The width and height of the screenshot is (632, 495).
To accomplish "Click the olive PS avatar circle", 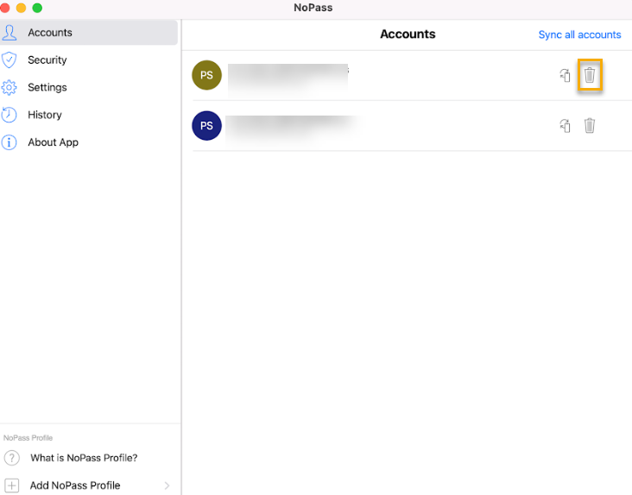I will [206, 75].
